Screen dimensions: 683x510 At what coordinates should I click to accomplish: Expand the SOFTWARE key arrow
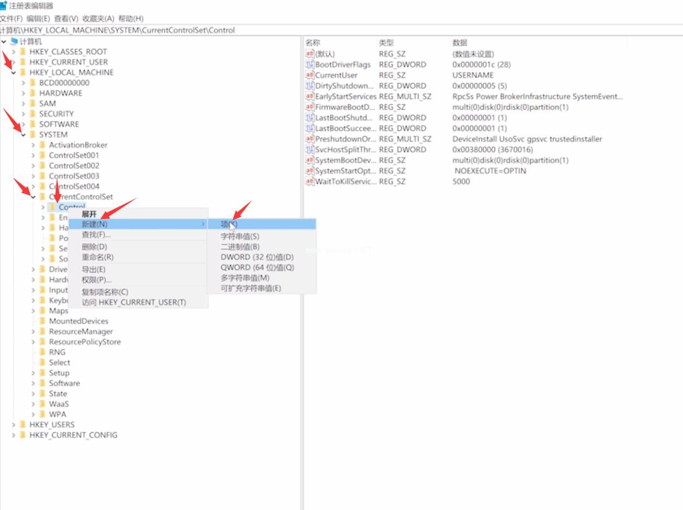23,124
